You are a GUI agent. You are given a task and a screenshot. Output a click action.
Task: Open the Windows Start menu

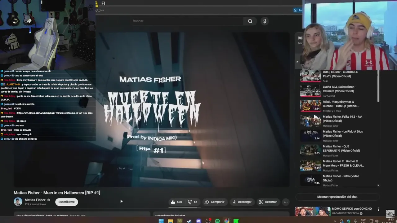tap(161, 221)
